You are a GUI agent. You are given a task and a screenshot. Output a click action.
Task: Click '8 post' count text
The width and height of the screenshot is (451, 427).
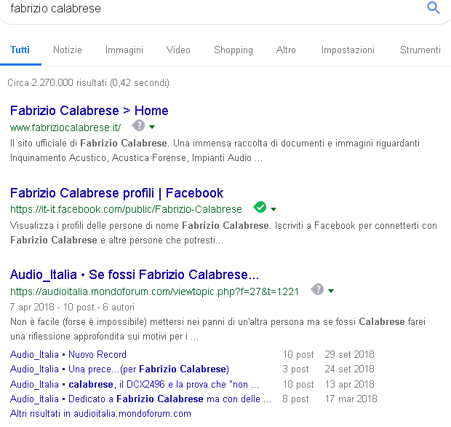(x=295, y=399)
